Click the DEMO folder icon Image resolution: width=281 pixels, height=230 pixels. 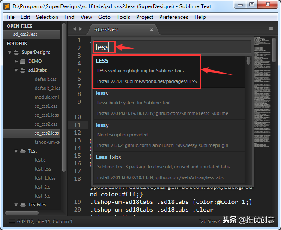23,61
